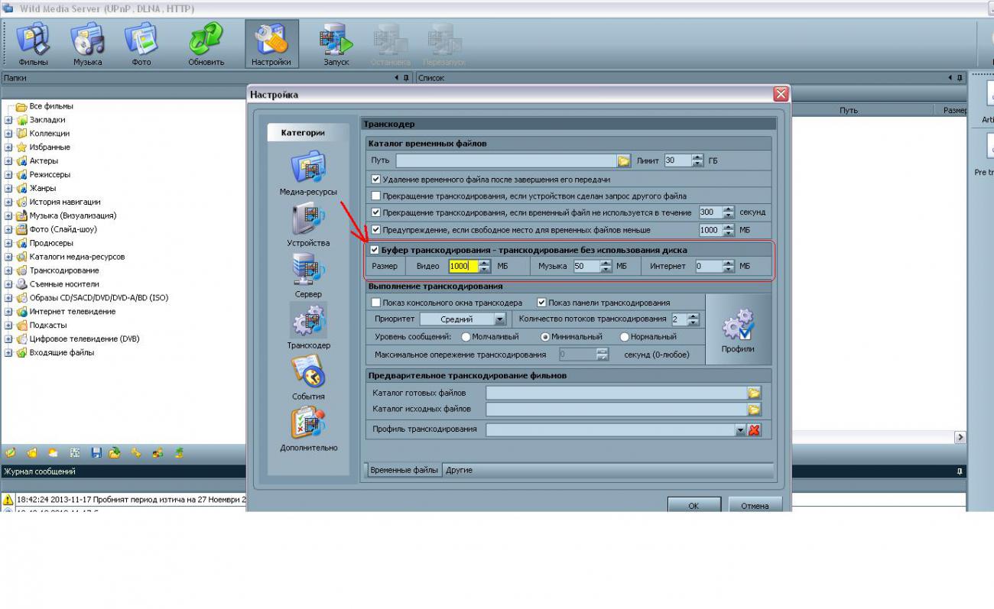Select Все фильмы in folder tree
This screenshot has width=994, height=609.
[51, 106]
